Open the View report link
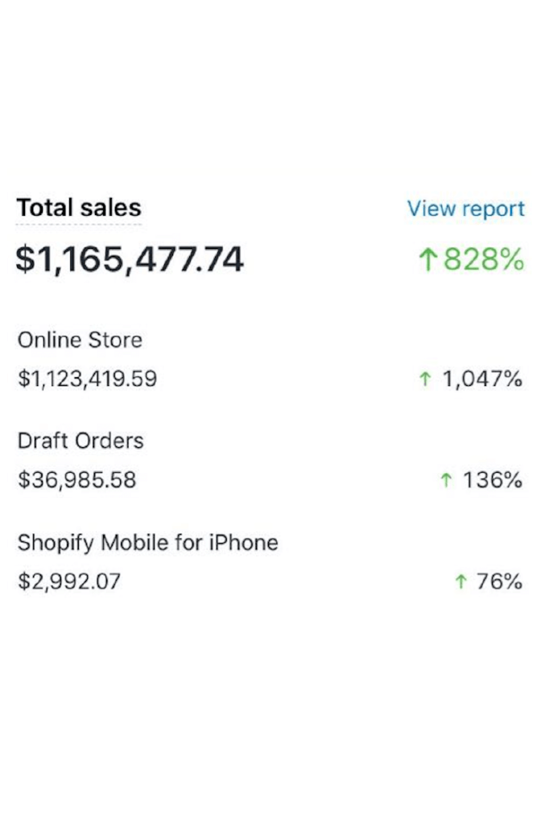This screenshot has height=825, width=545. coord(467,208)
